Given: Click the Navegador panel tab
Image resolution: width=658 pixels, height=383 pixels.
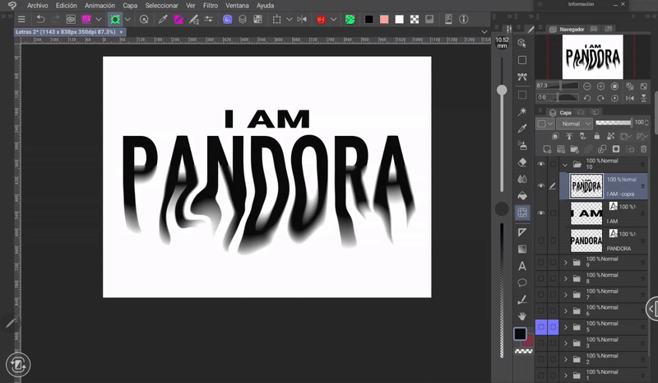Looking at the screenshot, I should point(572,29).
